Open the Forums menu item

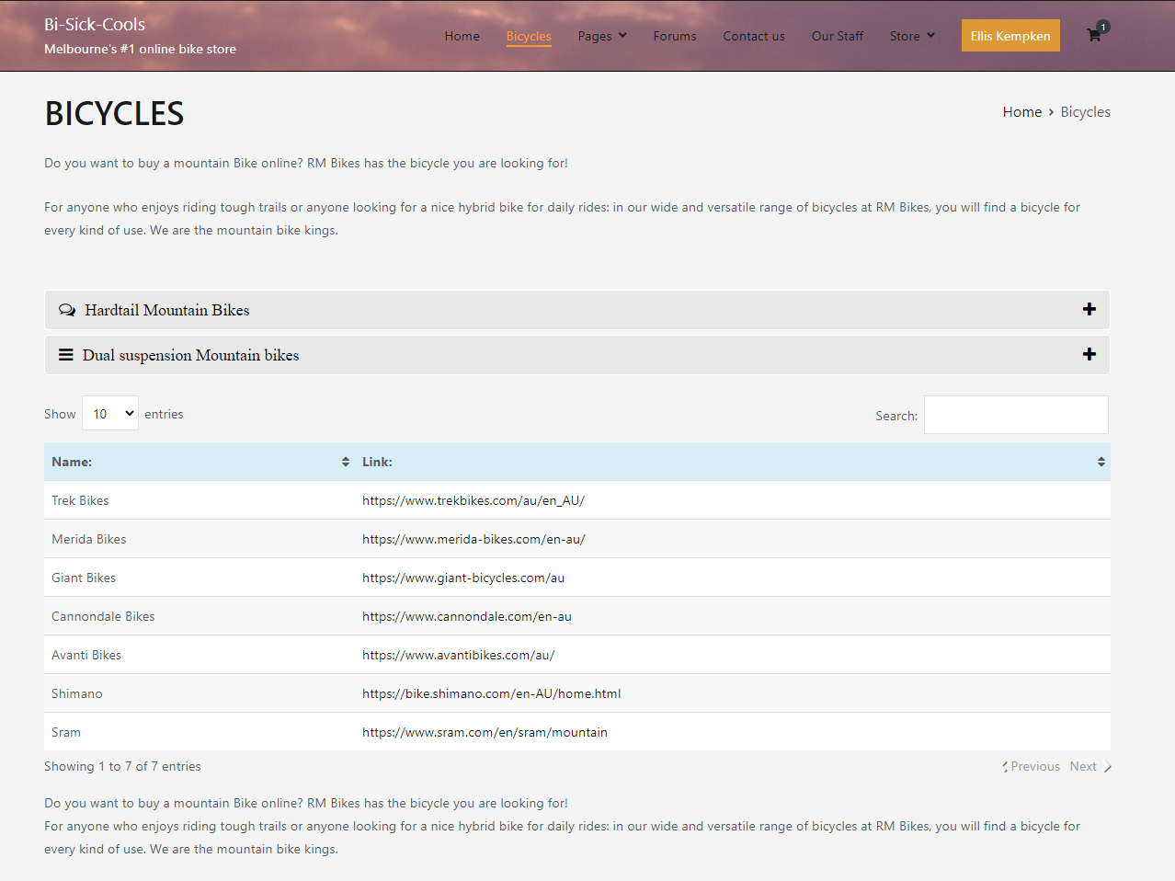point(675,36)
